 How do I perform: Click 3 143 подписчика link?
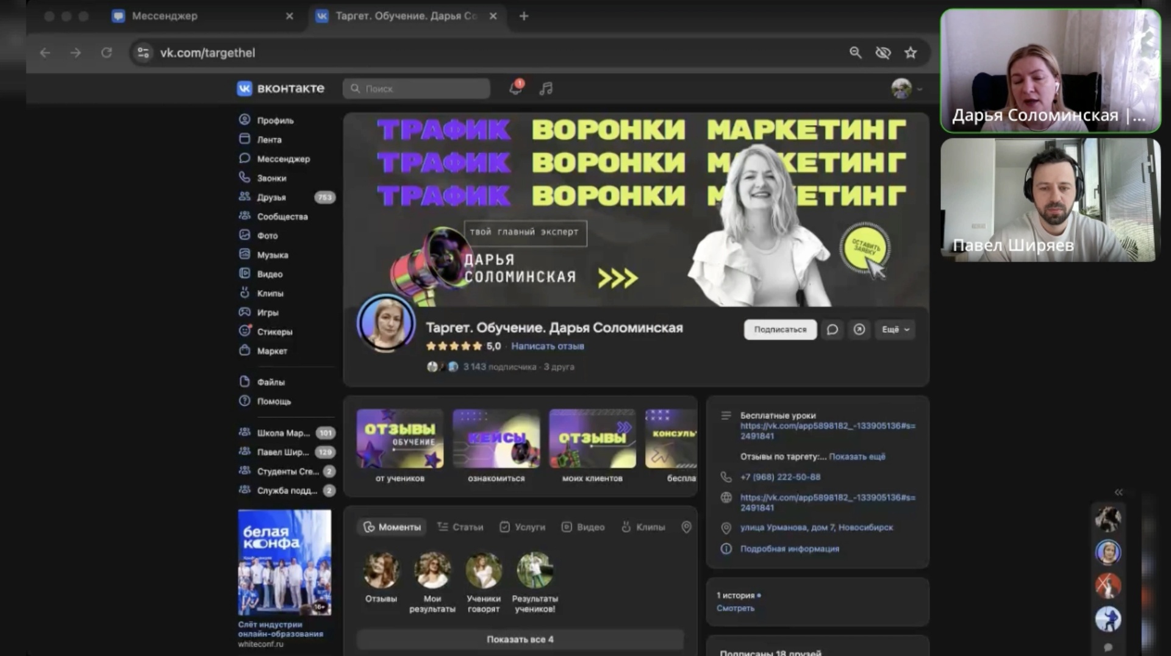click(x=500, y=367)
